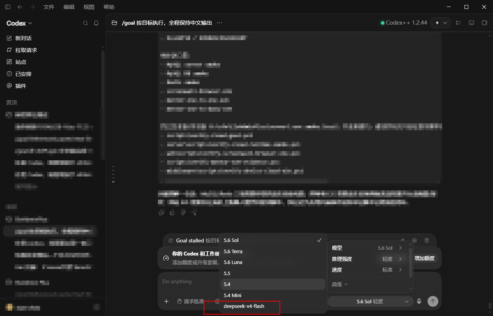Select the 5.6 Terra model

pyautogui.click(x=273, y=251)
